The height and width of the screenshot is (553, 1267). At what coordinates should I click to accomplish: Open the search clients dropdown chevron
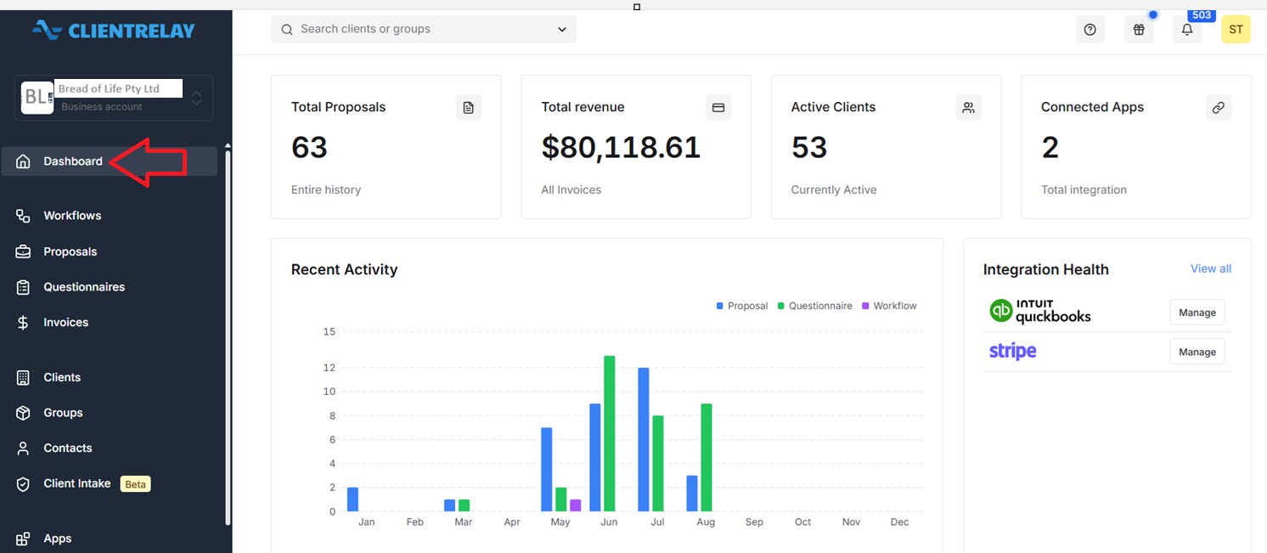pyautogui.click(x=562, y=30)
